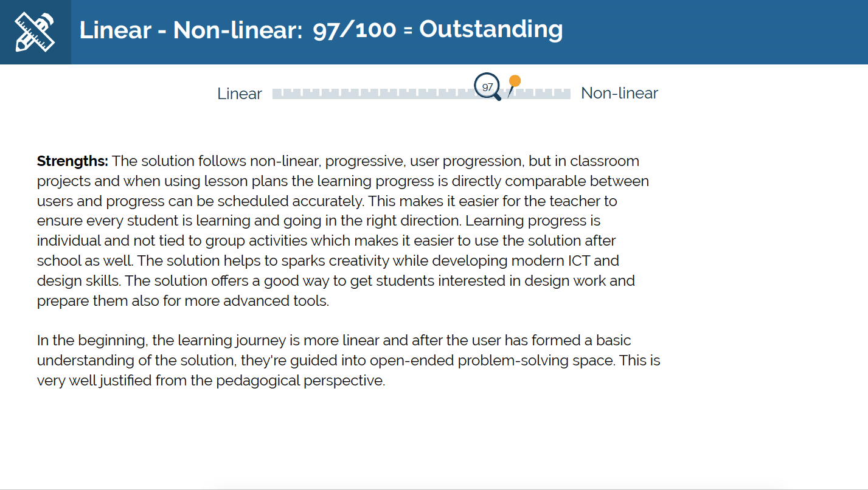Image resolution: width=868 pixels, height=490 pixels.
Task: Click the magnifying glass handle on the scale
Action: (496, 95)
